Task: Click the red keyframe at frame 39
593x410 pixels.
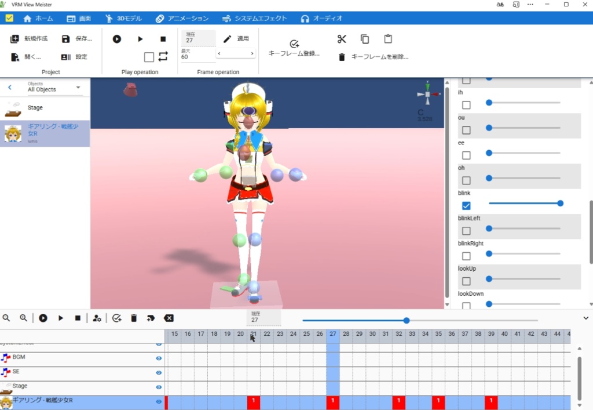Action: click(491, 402)
